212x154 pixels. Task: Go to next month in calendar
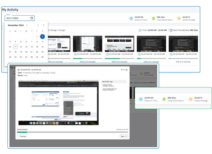[x=44, y=25]
